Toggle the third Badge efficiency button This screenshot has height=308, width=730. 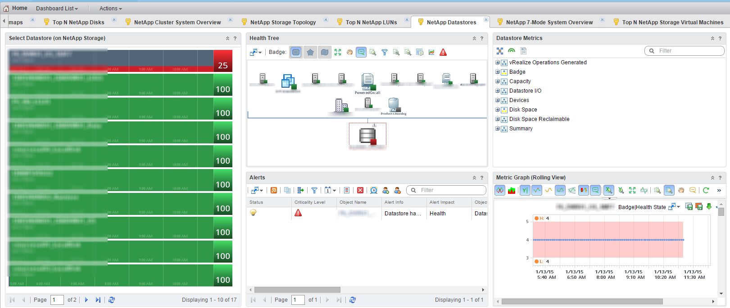click(x=325, y=52)
